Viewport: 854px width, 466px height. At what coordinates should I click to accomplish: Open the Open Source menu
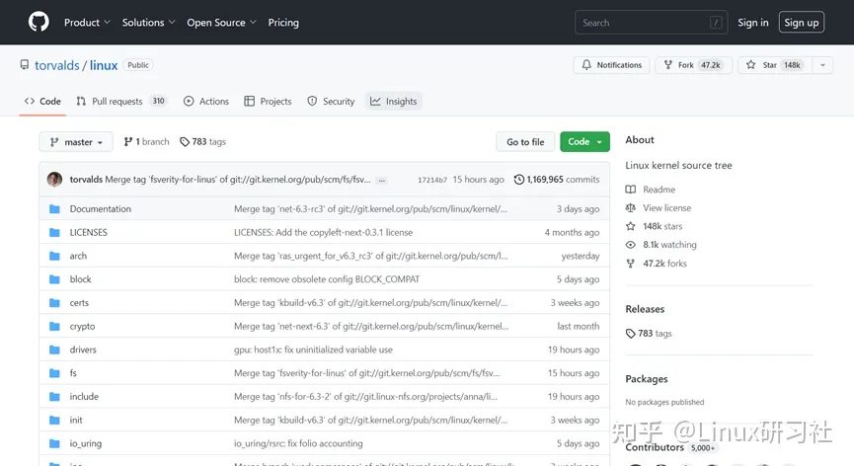tap(221, 23)
